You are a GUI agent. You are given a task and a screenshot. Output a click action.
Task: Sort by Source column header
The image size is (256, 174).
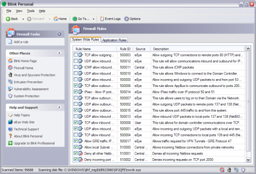click(141, 49)
